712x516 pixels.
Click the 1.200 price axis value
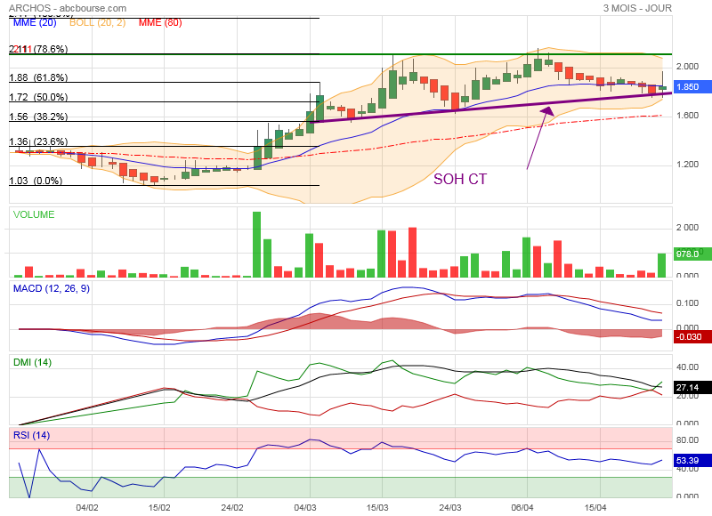[x=687, y=165]
